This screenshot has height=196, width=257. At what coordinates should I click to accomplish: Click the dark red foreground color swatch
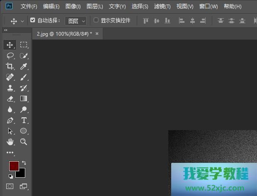14,166
